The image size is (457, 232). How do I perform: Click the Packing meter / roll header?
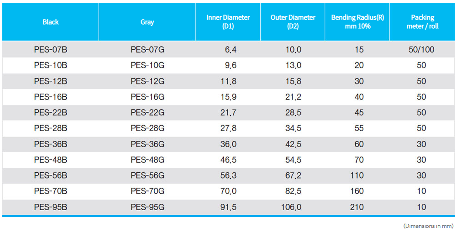click(x=422, y=22)
